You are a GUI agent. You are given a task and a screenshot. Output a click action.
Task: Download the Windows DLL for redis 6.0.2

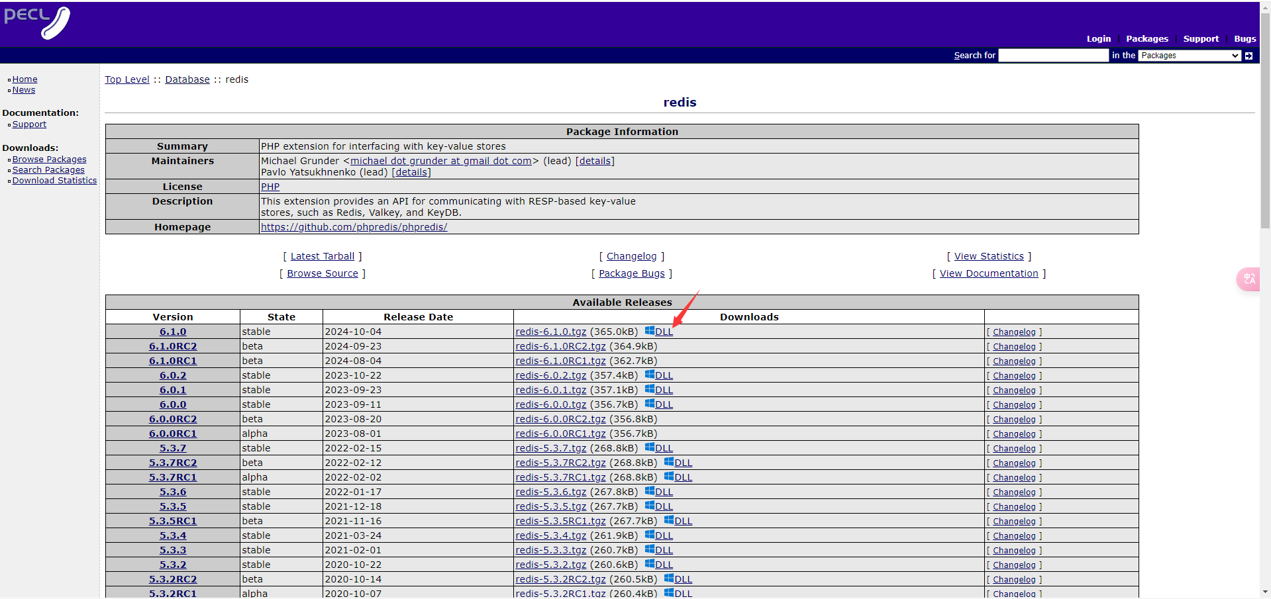point(663,375)
